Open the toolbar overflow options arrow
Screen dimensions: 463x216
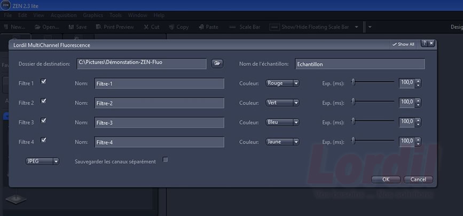point(370,27)
